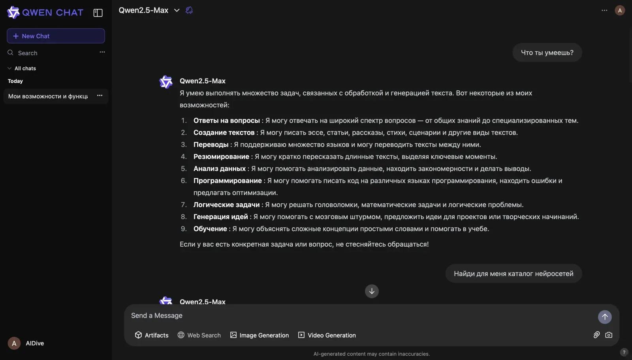The height and width of the screenshot is (360, 632).
Task: Open the Search row more options
Action: (102, 52)
